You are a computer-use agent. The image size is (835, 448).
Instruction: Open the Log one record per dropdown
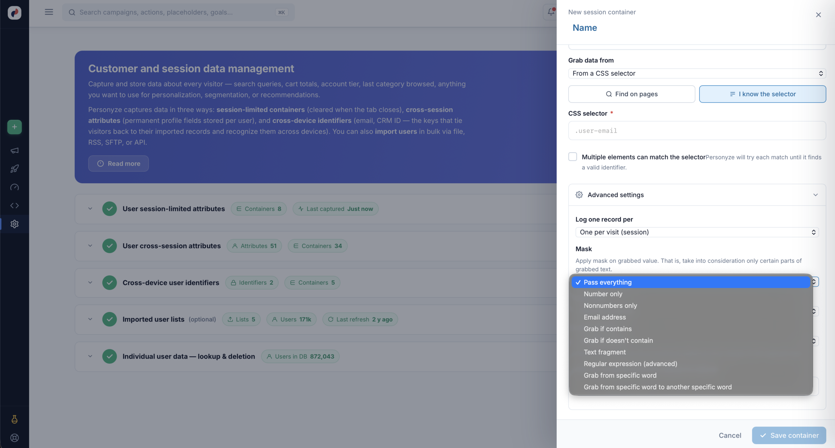(x=697, y=232)
